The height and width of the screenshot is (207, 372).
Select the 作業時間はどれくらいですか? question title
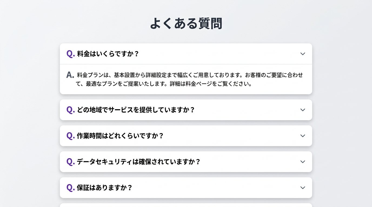pos(120,136)
